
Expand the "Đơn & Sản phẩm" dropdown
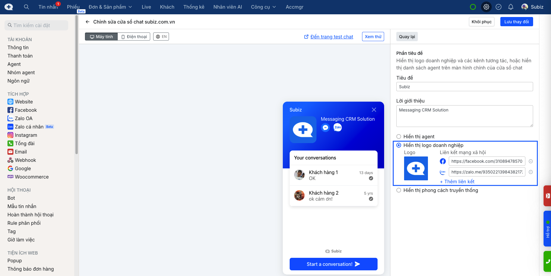point(110,7)
